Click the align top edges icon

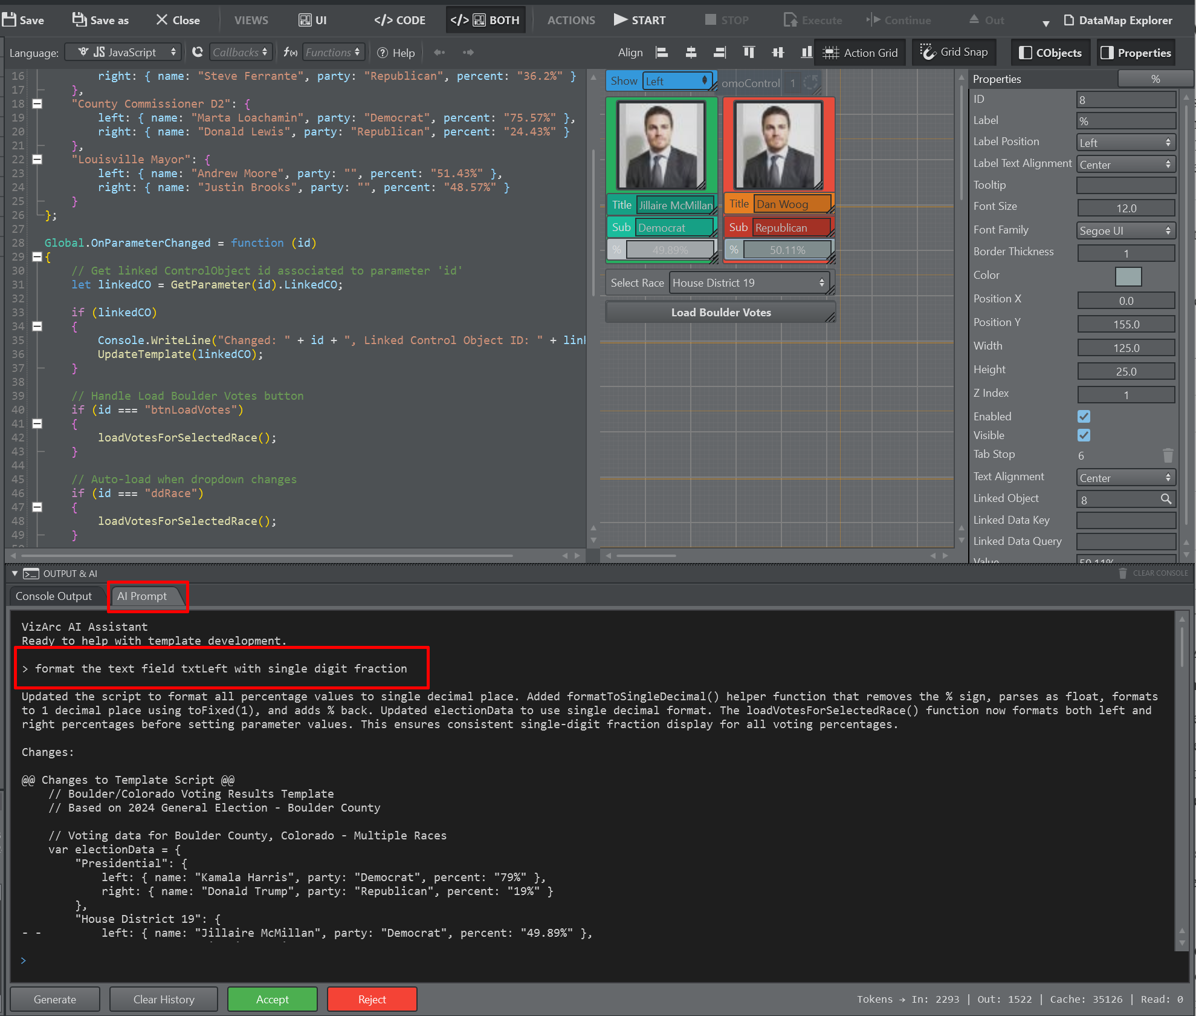(749, 53)
